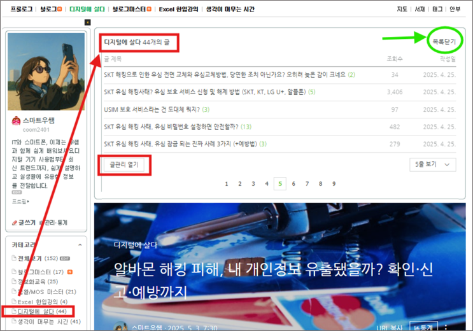This screenshot has width=473, height=331.
Task: Click the view count 3,406
Action: 395,92
